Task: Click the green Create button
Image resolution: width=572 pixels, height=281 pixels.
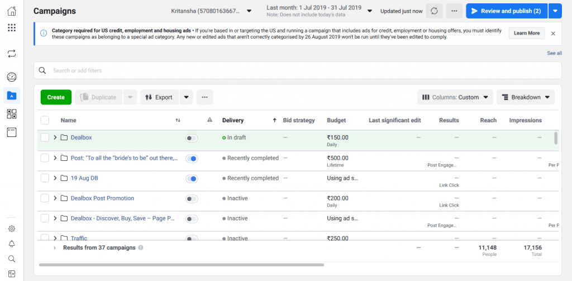Action: 56,97
